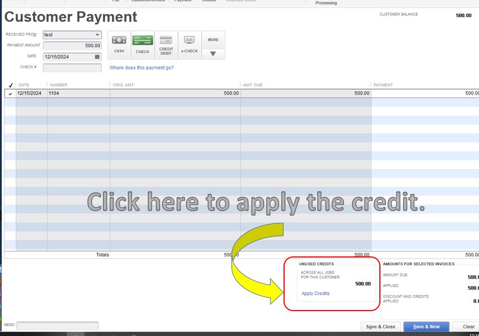Expand the Received From customer dropdown
479x336 pixels.
97,35
